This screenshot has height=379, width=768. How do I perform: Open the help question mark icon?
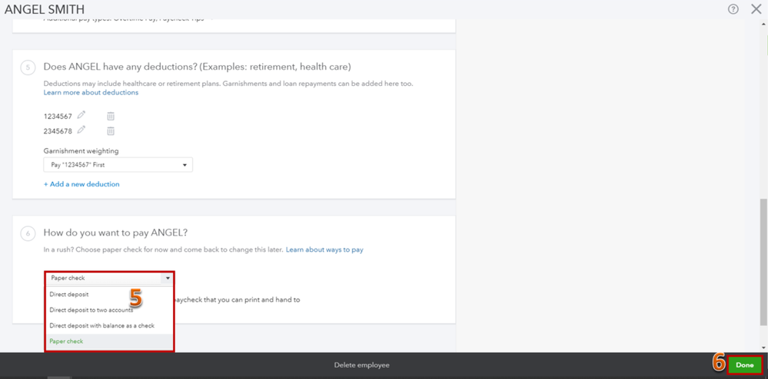(733, 9)
